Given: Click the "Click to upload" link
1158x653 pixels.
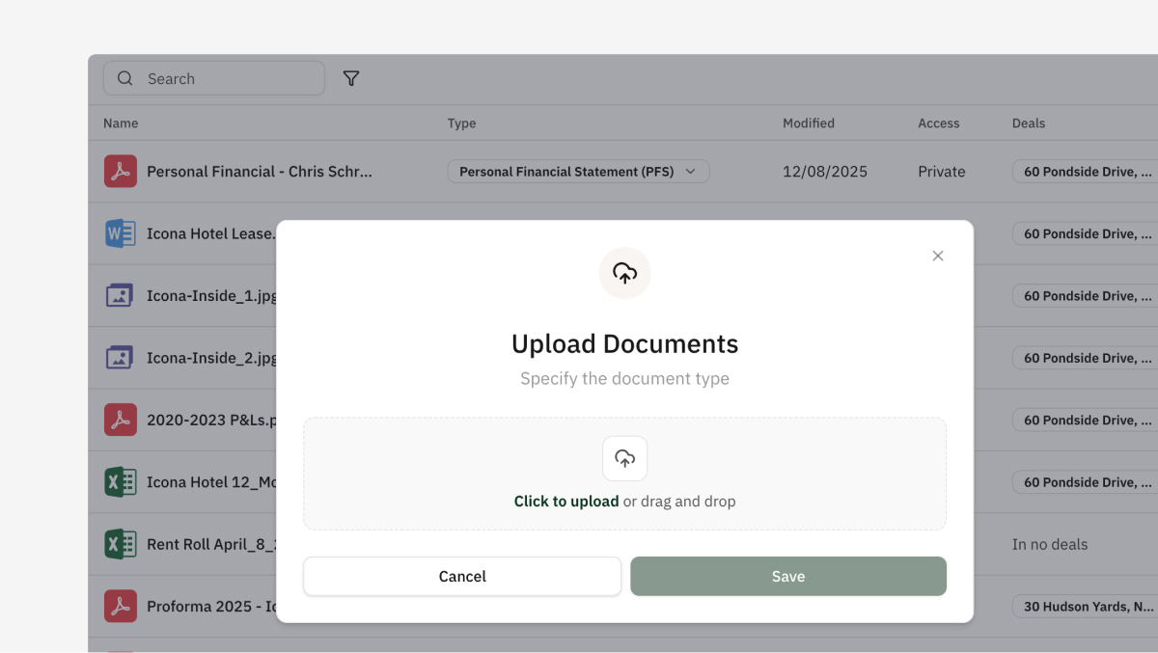Looking at the screenshot, I should (566, 502).
